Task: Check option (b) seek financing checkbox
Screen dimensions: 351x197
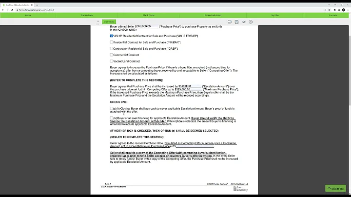Action: [x=112, y=118]
